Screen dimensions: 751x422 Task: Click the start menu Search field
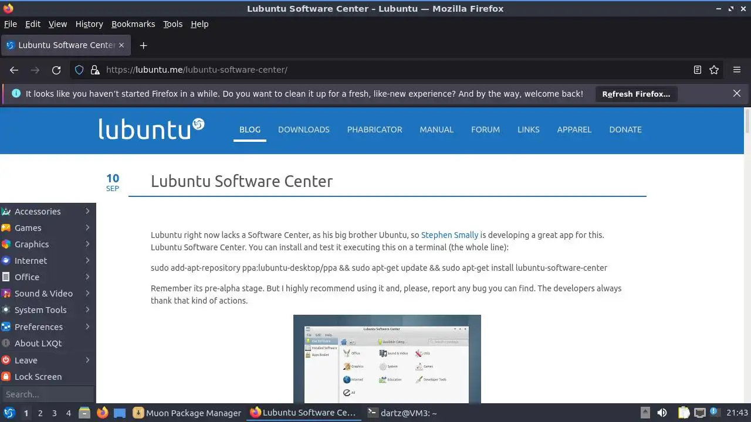pyautogui.click(x=47, y=394)
